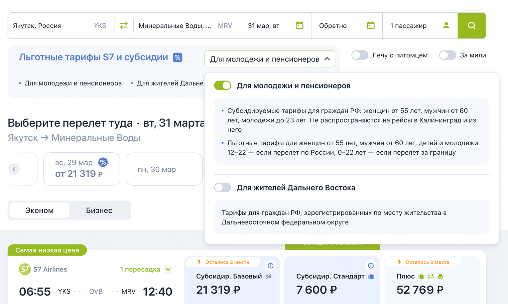Screen dimensions: 508x304
Task: Open the return date calendar icon
Action: point(371,25)
